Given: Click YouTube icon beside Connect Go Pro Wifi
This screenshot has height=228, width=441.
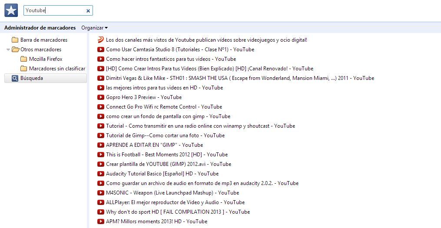Looking at the screenshot, I should [x=101, y=107].
